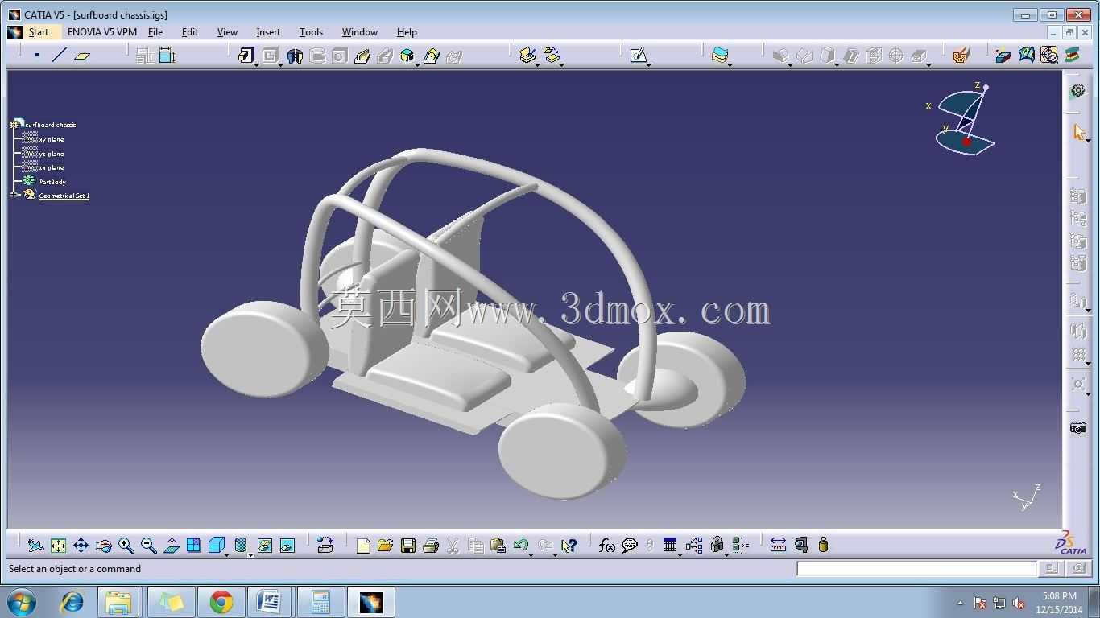
Task: Open Google Chrome from taskbar
Action: click(x=221, y=602)
